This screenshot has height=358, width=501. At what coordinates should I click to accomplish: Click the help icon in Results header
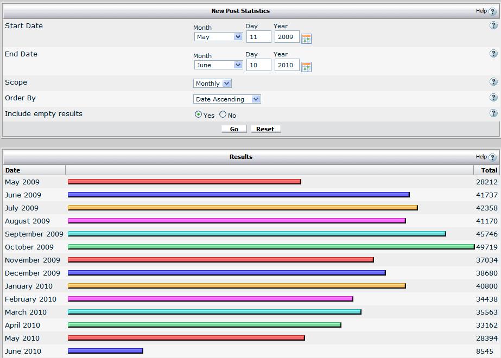click(493, 157)
